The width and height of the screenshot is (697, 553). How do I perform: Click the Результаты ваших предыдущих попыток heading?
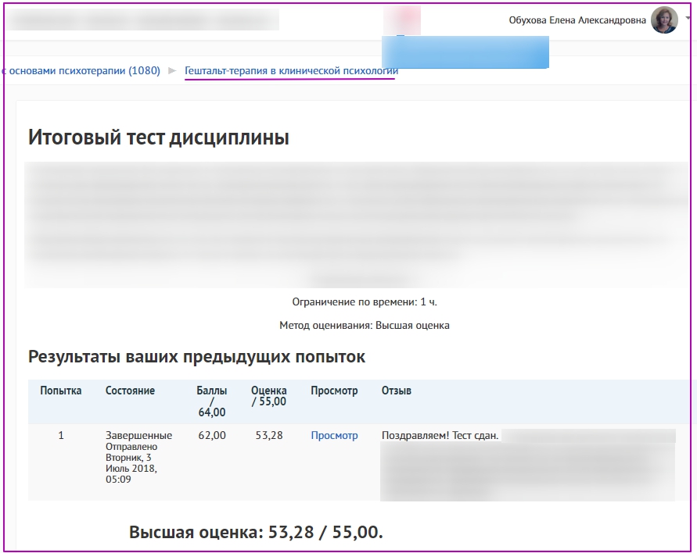coord(196,357)
